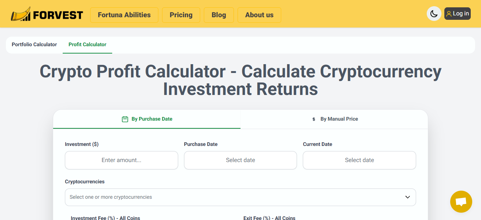Image resolution: width=481 pixels, height=220 pixels.
Task: Open the chat support bubble
Action: (x=461, y=202)
